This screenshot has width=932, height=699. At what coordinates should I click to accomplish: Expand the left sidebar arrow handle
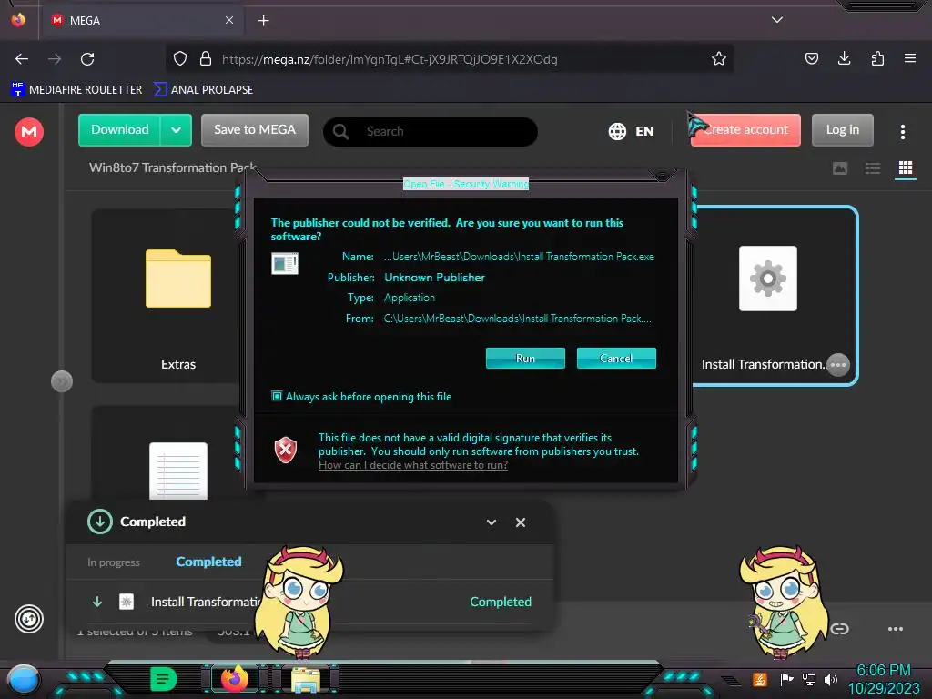coord(62,381)
